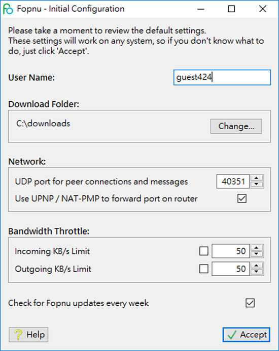
Task: Decrease the UDP port with down arrow
Action: pos(257,185)
